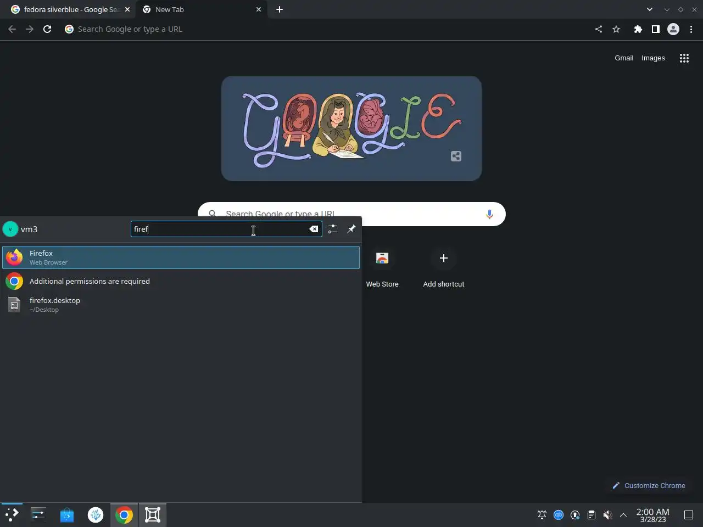Open the Google apps grid
Viewport: 703px width, 527px height.
click(684, 58)
